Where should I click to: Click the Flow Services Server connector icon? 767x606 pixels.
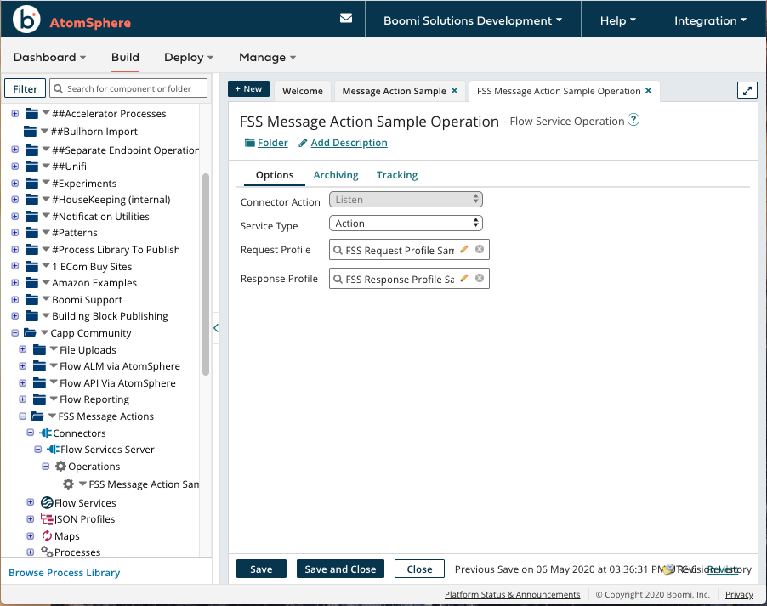53,449
